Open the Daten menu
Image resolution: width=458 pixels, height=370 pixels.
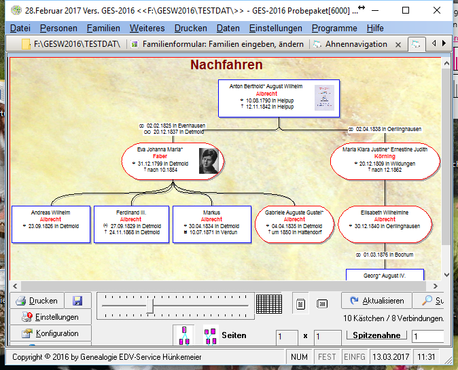228,29
